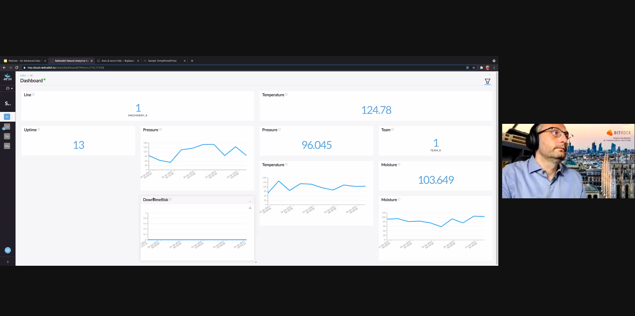Viewport: 635px width, 316px height.
Task: Close the BigQuery browser tab
Action: (138, 61)
